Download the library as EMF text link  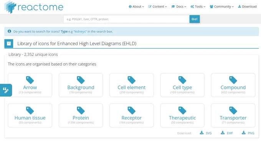point(230,133)
